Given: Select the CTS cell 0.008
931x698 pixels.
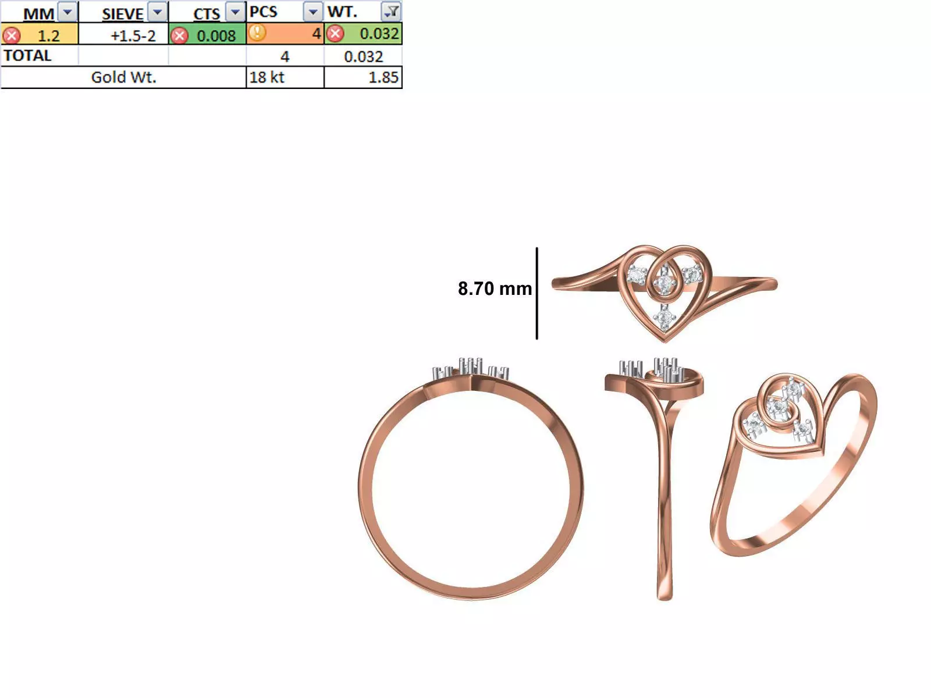Looking at the screenshot, I should 207,34.
